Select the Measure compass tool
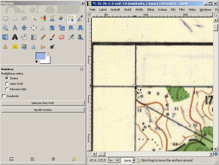Image resolution: width=219 pixels, height=165 pixels. tap(15, 28)
